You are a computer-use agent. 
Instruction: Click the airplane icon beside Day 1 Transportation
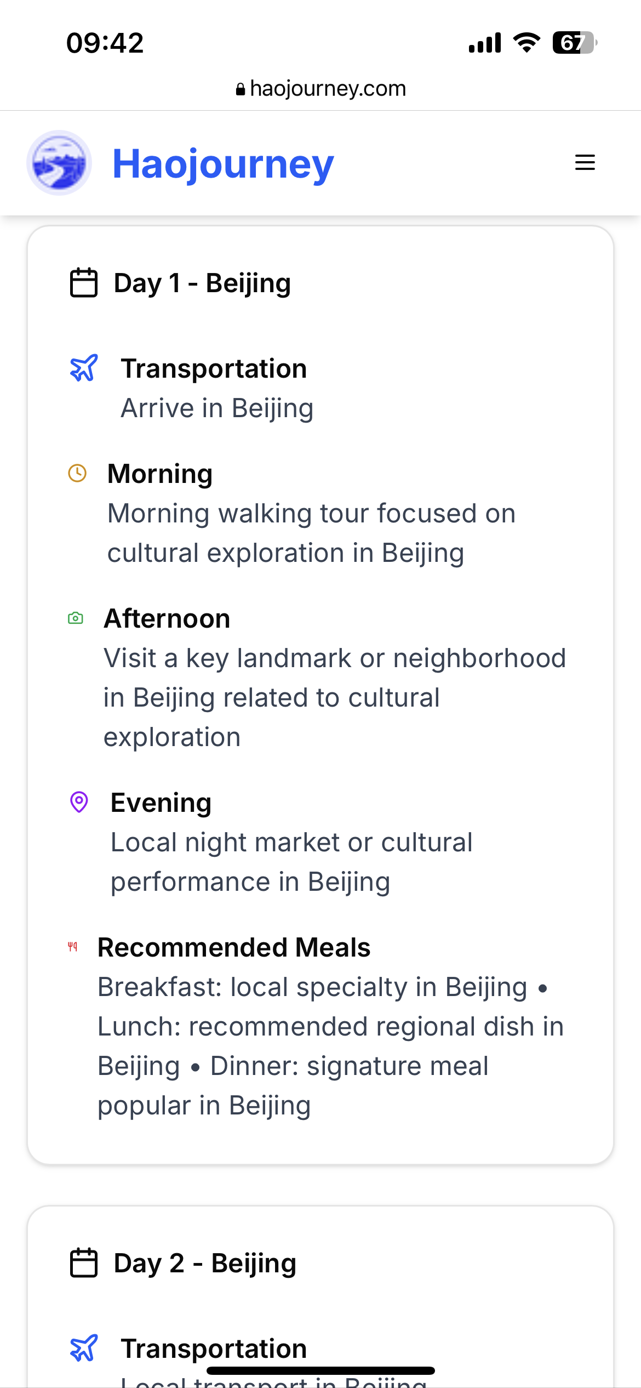[84, 368]
